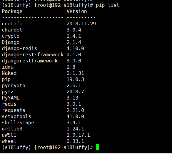
Task: Click version '2.21.0'
Action: tap(75, 110)
